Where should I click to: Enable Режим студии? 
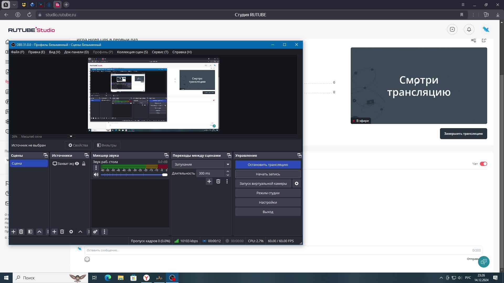click(268, 193)
